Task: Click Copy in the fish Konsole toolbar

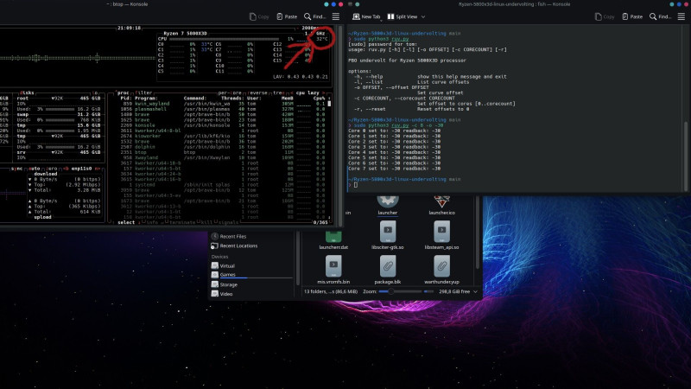Action: click(x=605, y=16)
